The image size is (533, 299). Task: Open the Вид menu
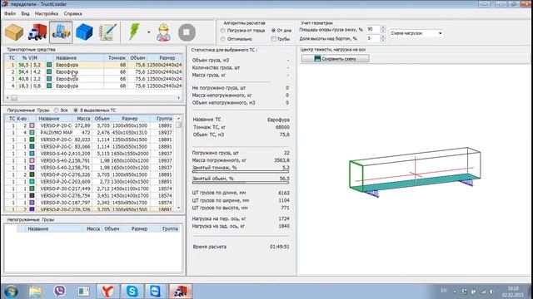(x=25, y=13)
